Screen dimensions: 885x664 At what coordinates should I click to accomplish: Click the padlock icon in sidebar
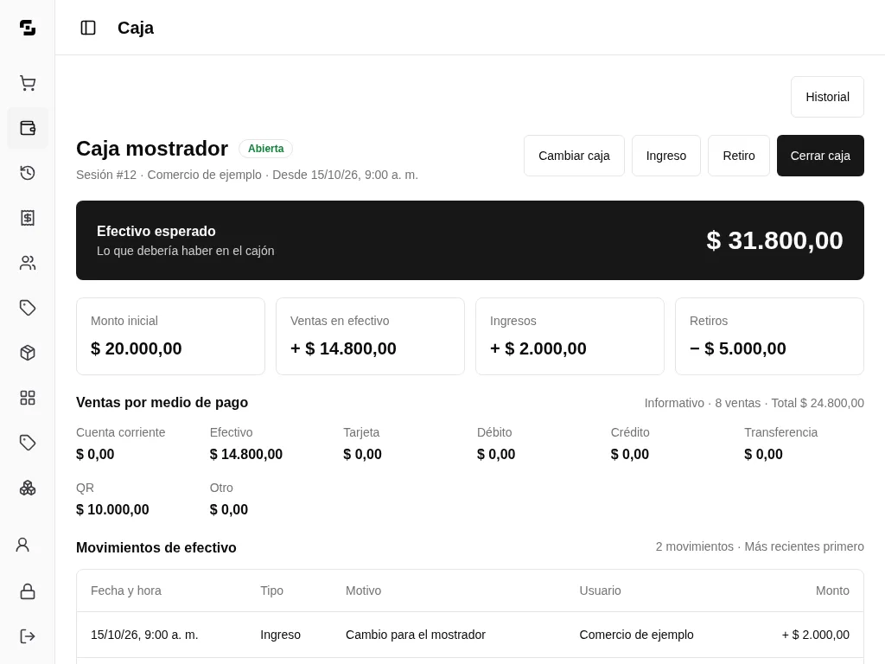click(x=28, y=591)
